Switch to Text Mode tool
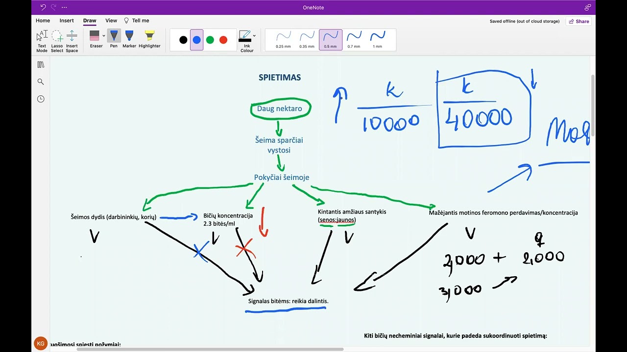Screen dimensions: 627x352 42,41
